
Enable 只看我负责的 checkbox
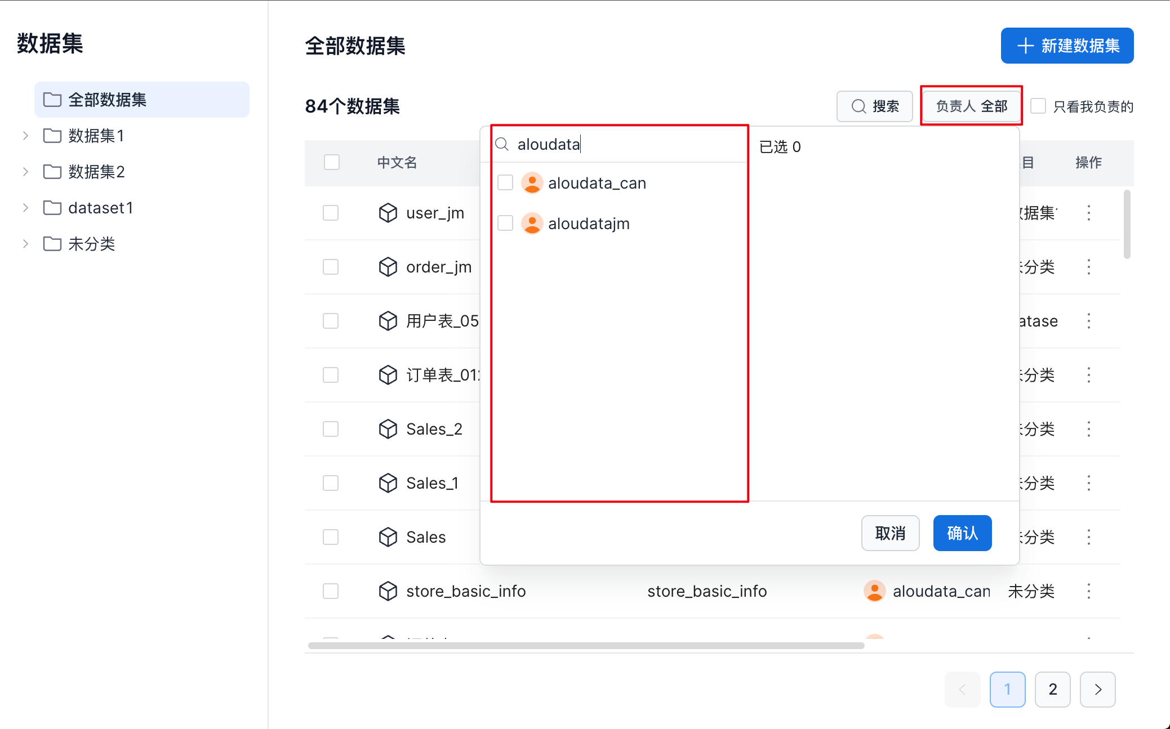click(x=1038, y=106)
